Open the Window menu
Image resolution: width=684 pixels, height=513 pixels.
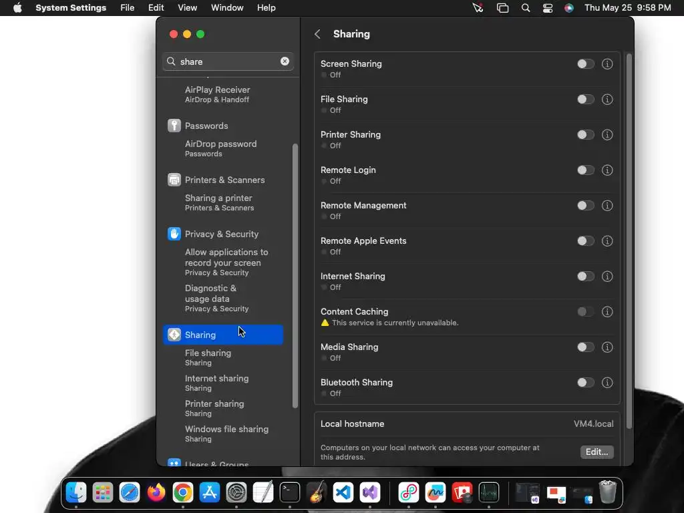point(227,8)
